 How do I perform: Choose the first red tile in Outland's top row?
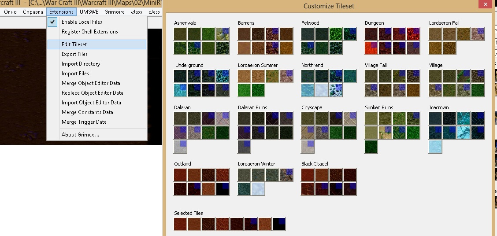(180, 175)
